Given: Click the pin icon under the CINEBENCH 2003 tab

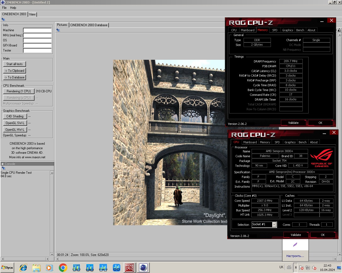Looking at the screenshot, I should click(x=3, y=19).
